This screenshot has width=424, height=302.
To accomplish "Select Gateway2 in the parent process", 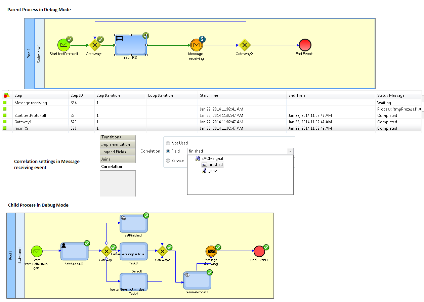I will [x=244, y=45].
